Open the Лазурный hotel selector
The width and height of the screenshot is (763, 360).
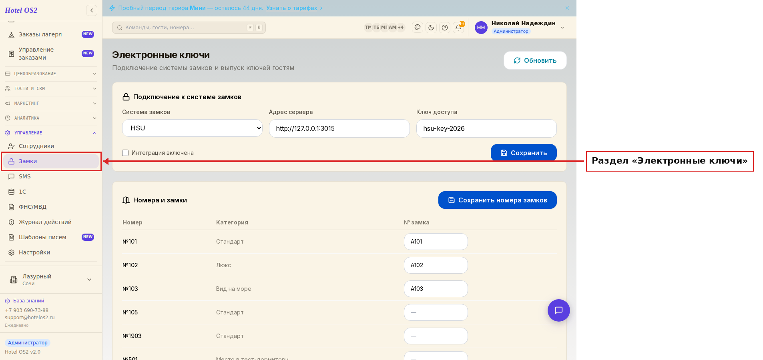(x=51, y=280)
